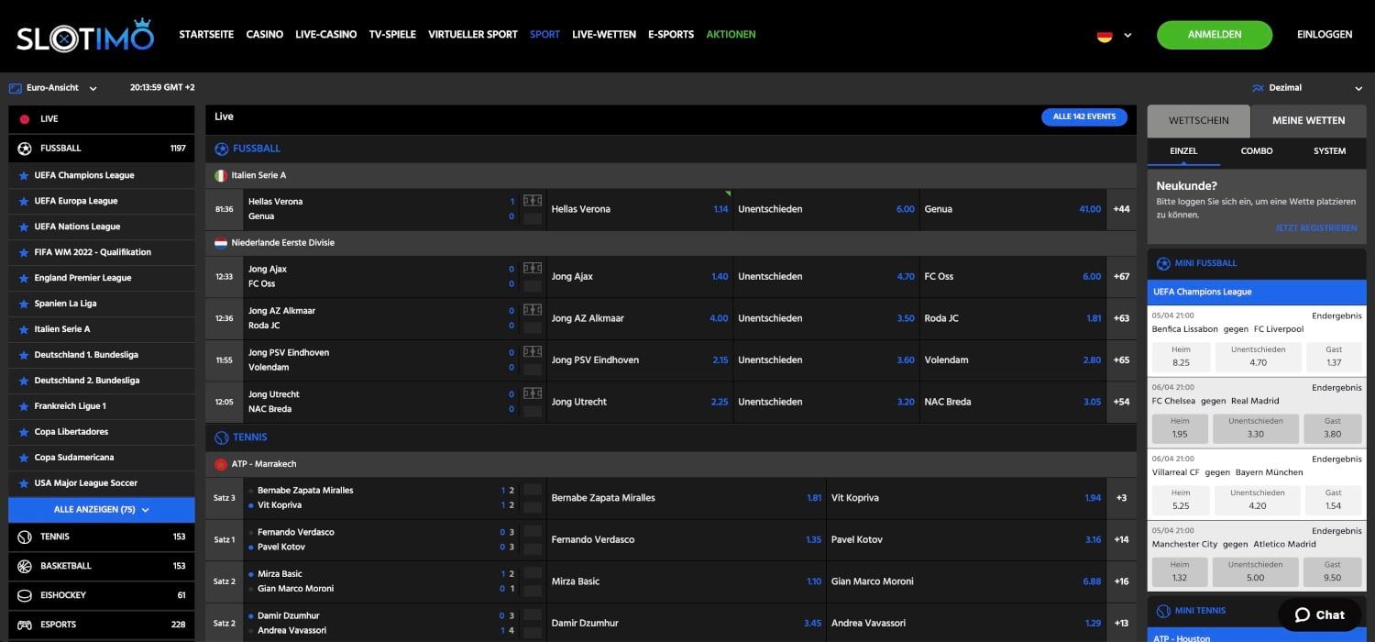Screen dimensions: 1375x642
Task: Switch to the Meine Wetten tab
Action: click(x=1308, y=120)
